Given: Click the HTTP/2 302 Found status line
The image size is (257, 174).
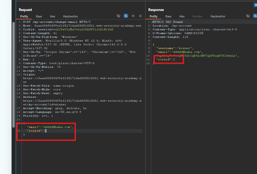Looking at the screenshot, I should click(x=168, y=22).
